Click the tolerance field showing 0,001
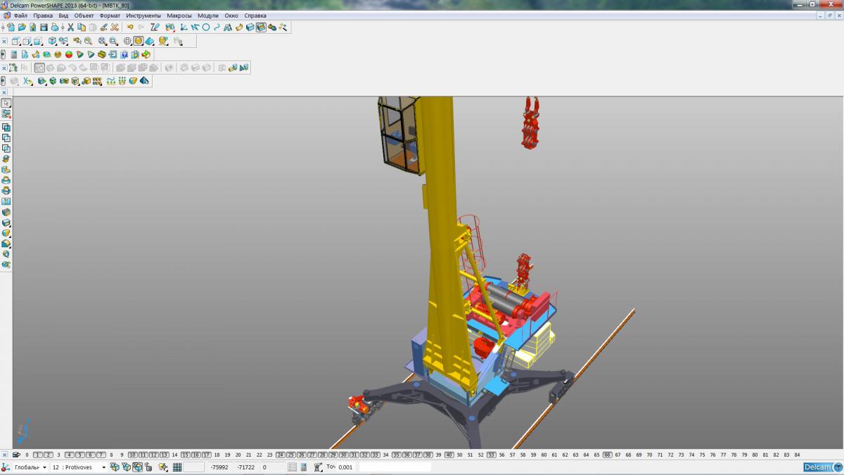This screenshot has width=844, height=475. coord(345,467)
